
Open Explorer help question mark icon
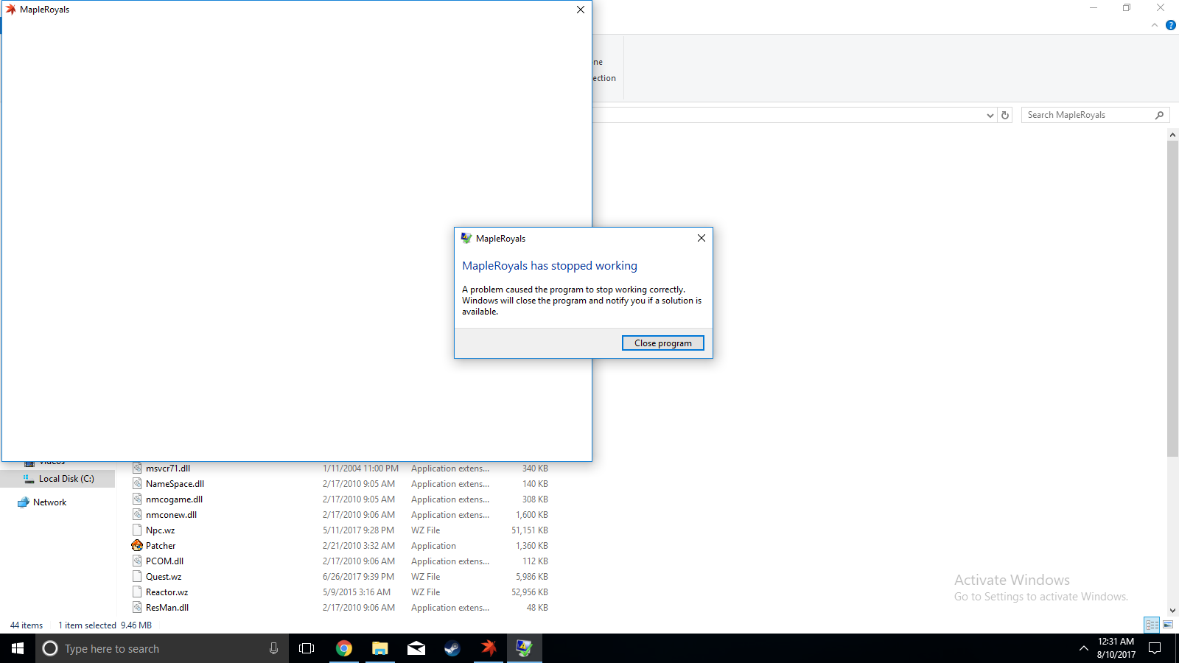tap(1171, 25)
